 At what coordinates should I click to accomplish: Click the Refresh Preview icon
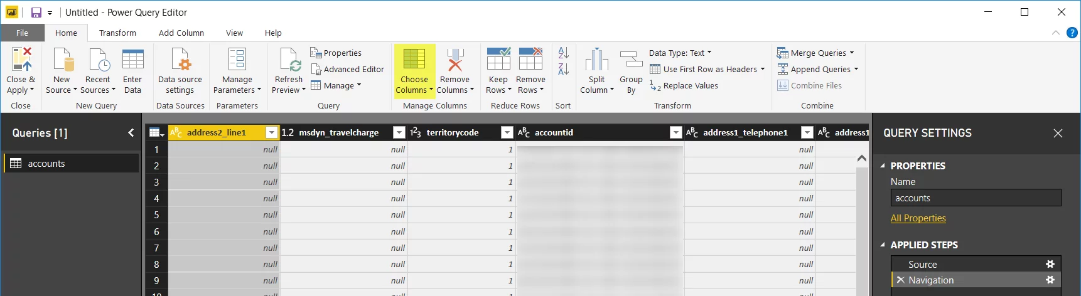(289, 60)
